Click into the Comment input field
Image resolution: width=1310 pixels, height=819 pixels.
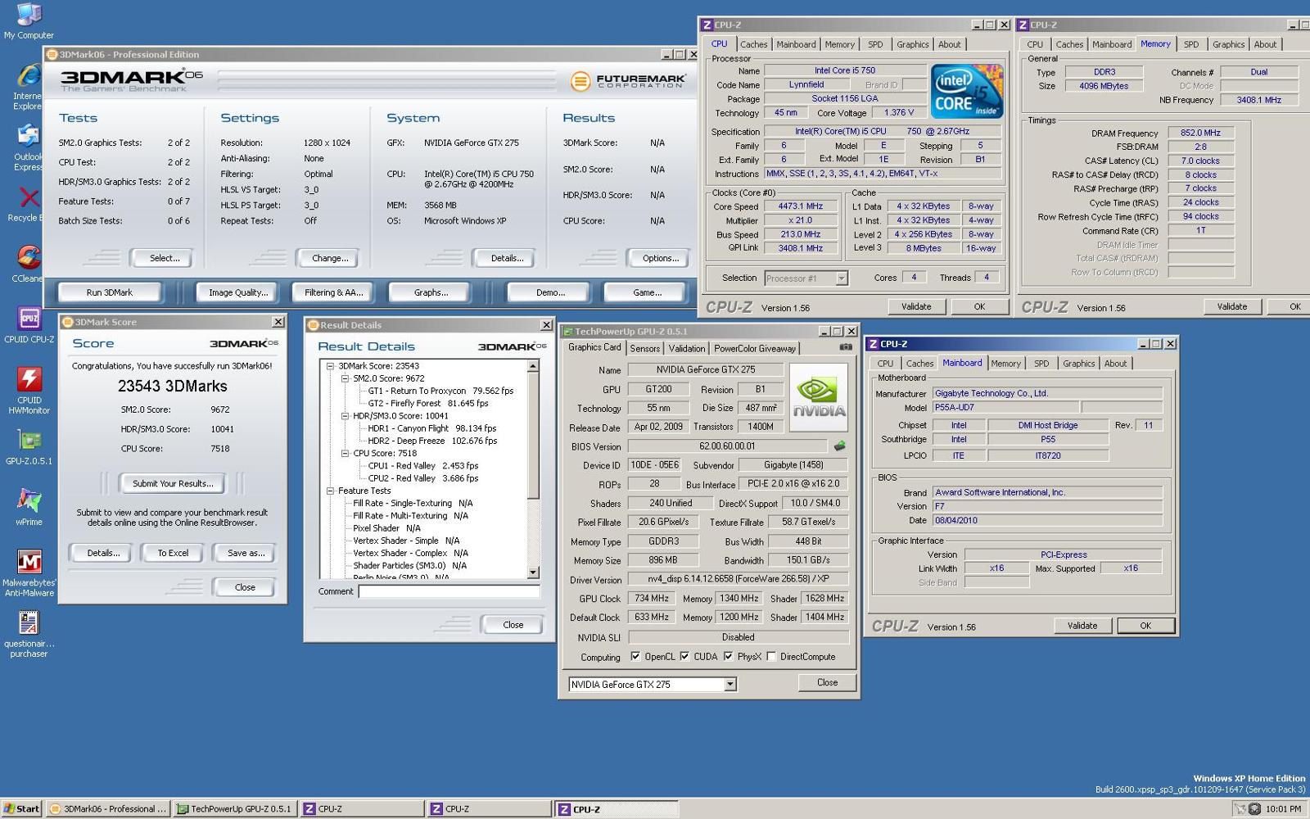449,591
